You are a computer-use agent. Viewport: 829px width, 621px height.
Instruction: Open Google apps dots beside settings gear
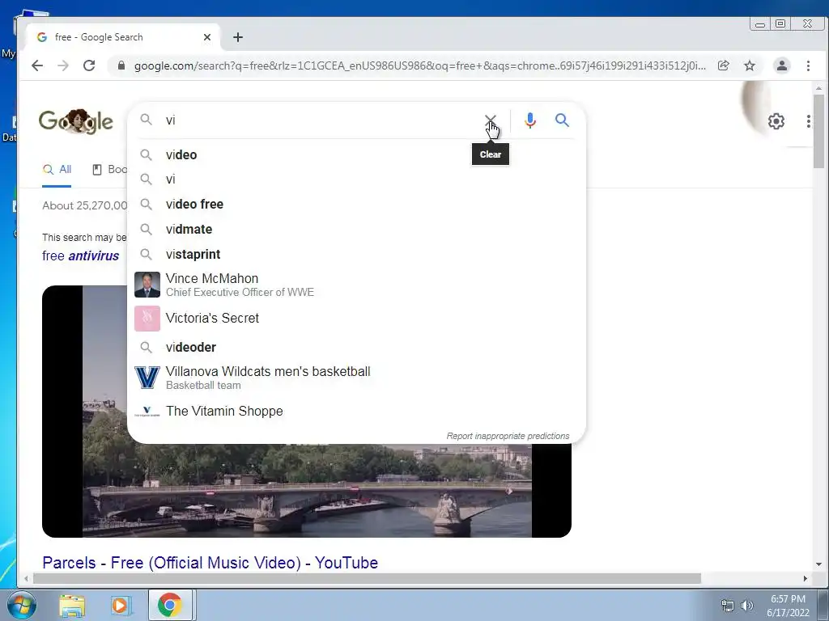(809, 121)
